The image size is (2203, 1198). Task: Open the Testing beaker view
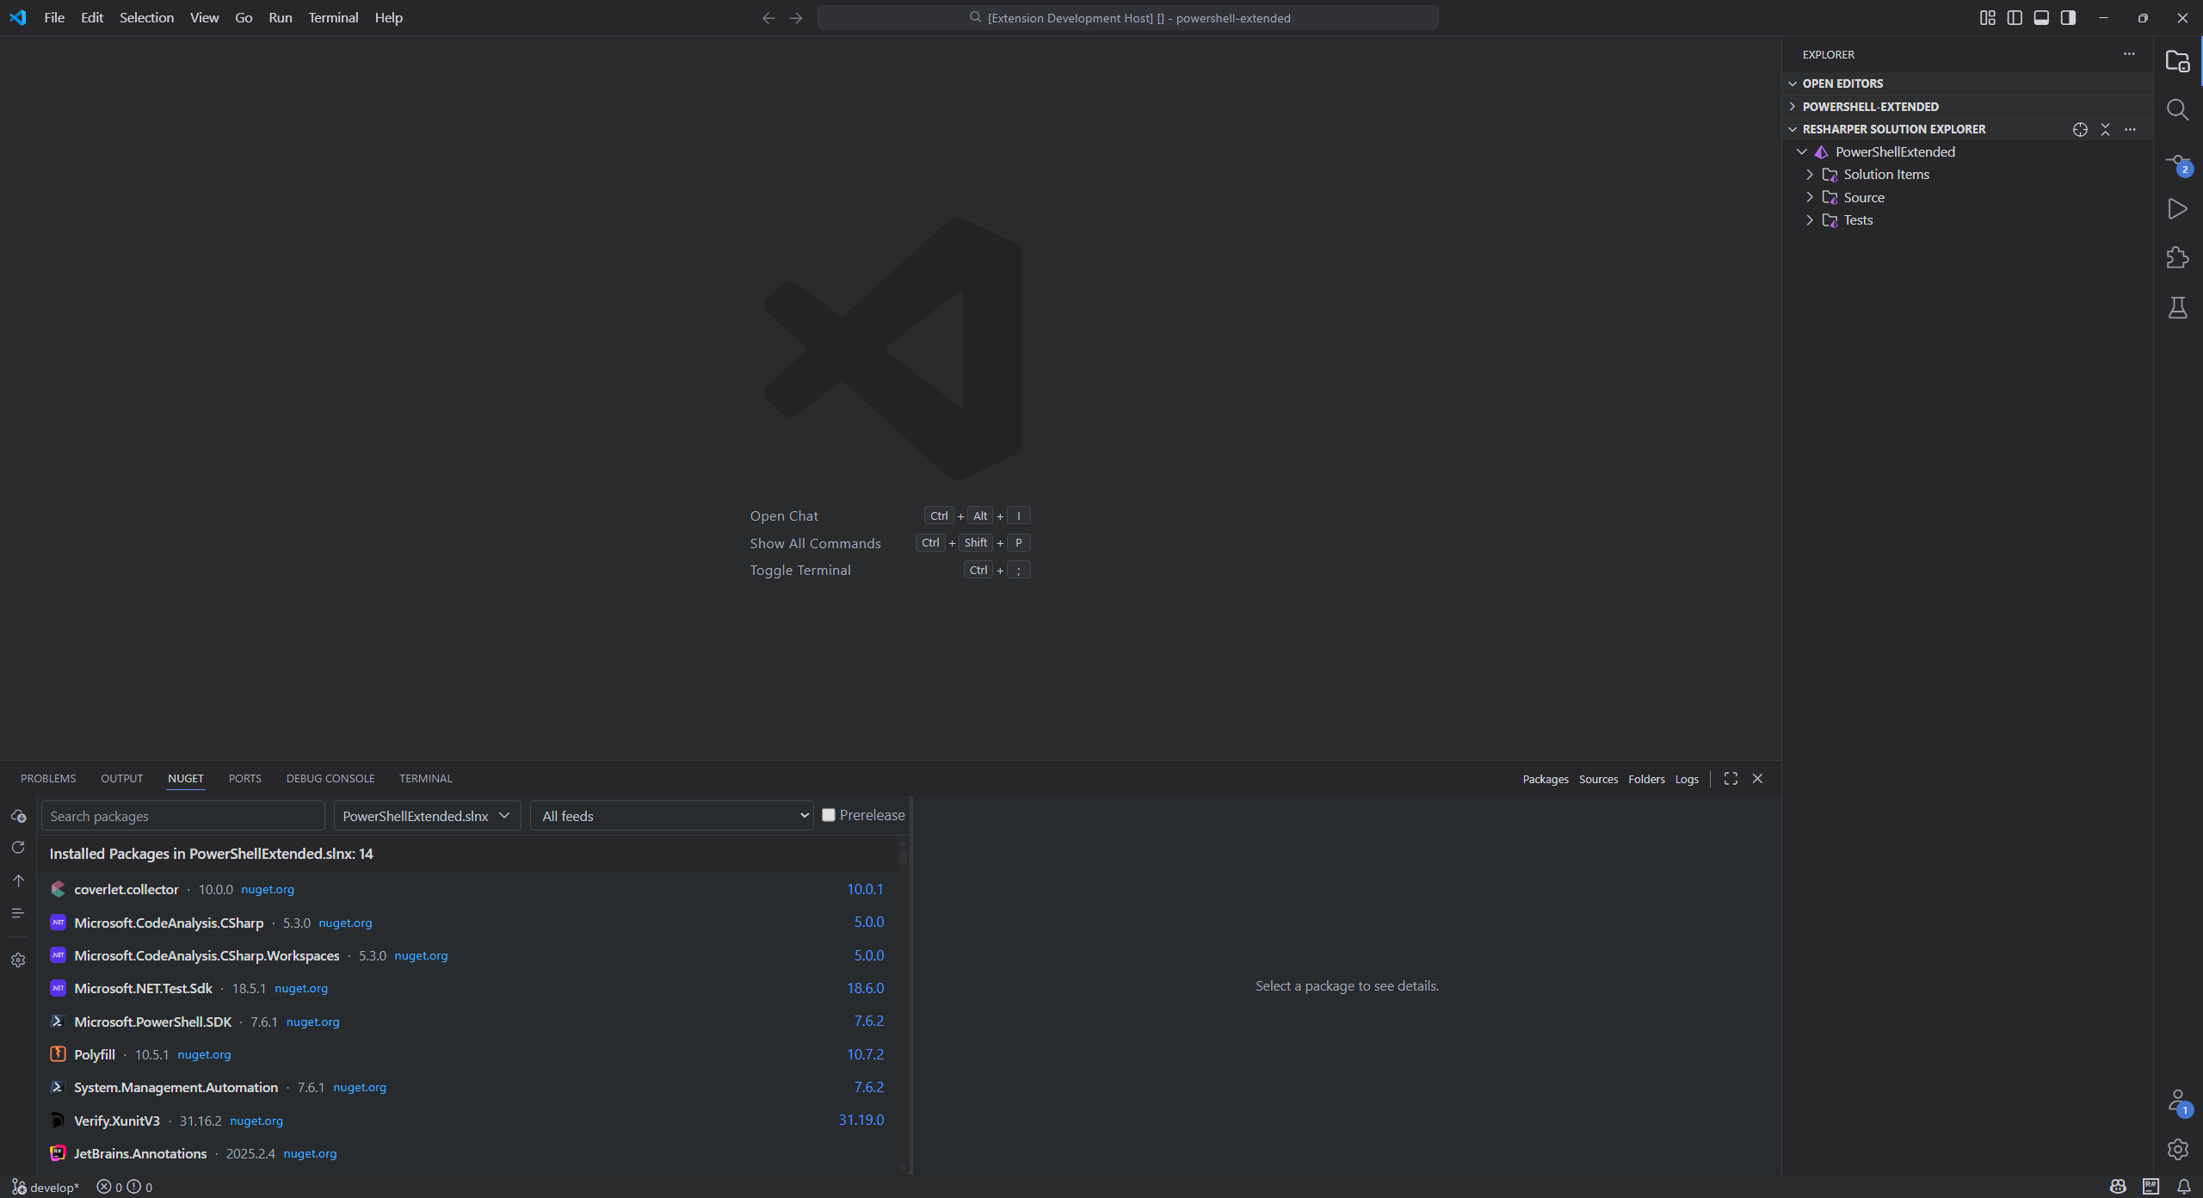point(2177,307)
